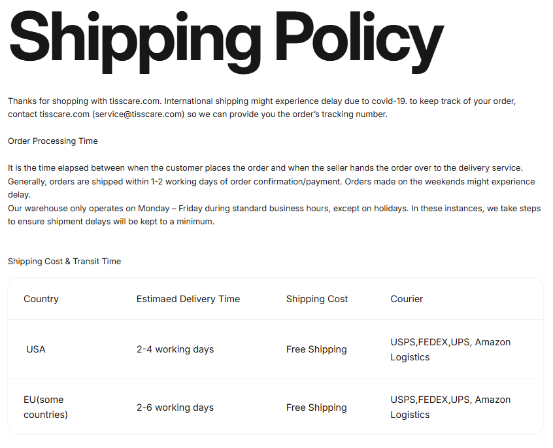This screenshot has width=553, height=448.
Task: Click Free Shipping in the USA row
Action: (316, 350)
